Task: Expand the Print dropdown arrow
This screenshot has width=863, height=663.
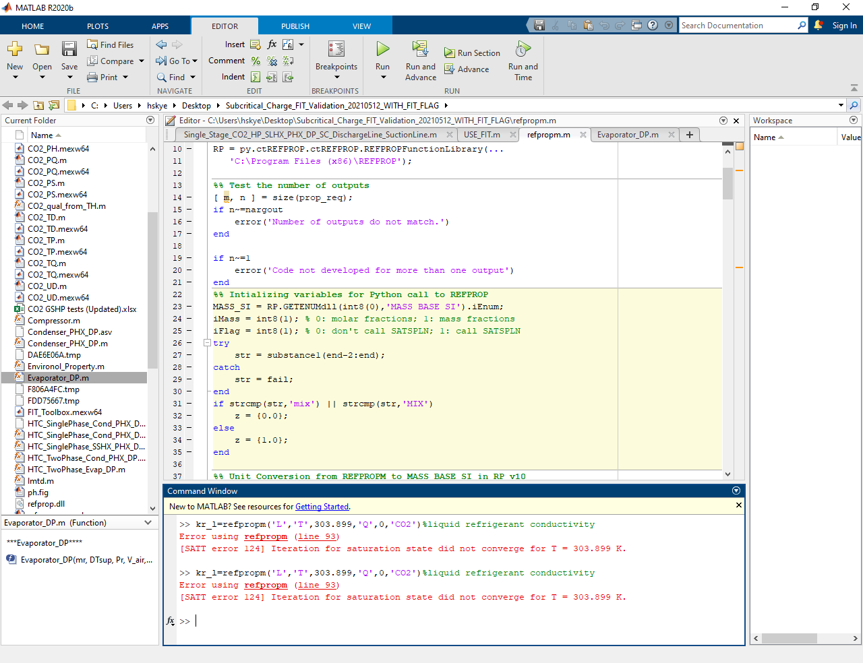Action: tap(125, 77)
